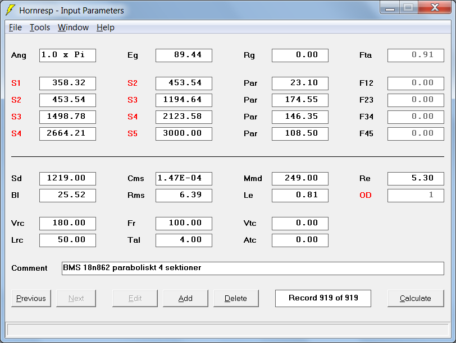This screenshot has width=456, height=343.
Task: Click the F34 field
Action: [x=416, y=117]
